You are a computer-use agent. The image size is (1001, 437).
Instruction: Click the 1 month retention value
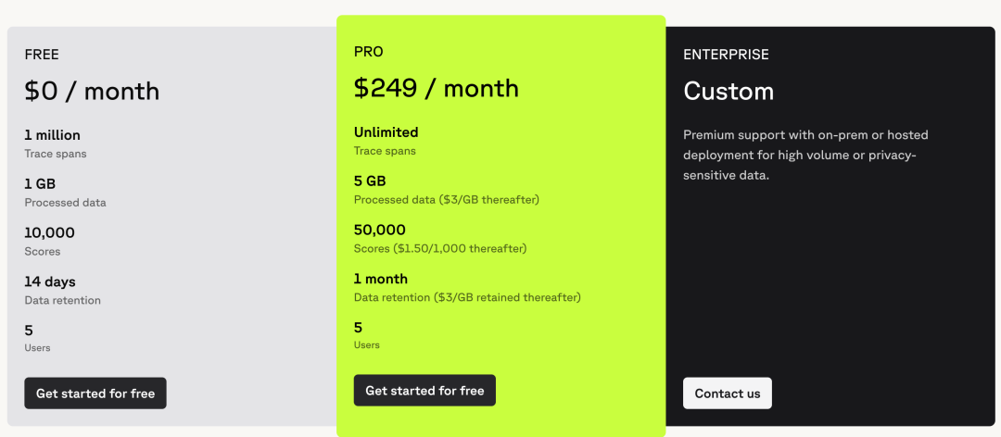point(381,279)
